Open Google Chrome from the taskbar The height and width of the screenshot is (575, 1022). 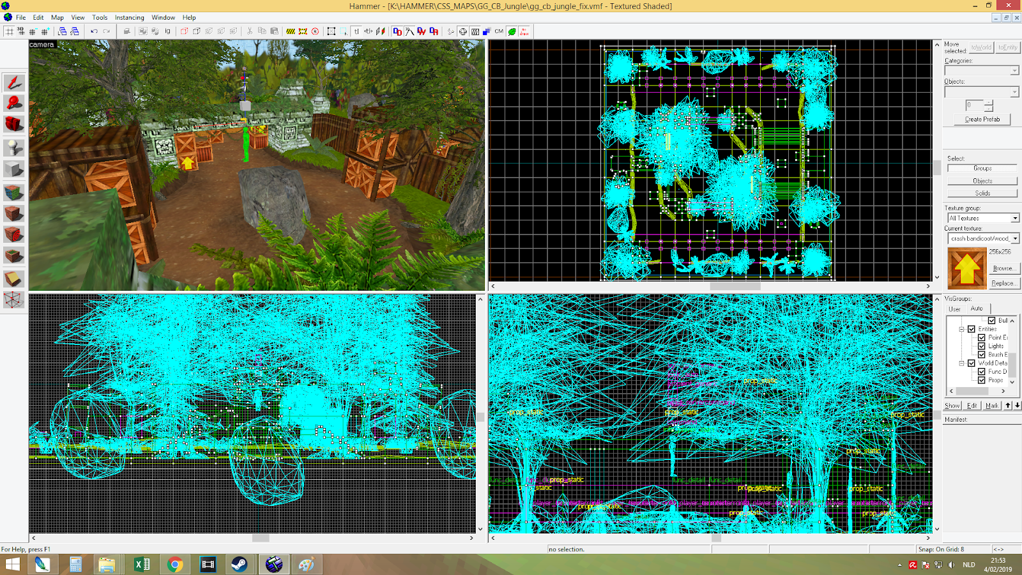pyautogui.click(x=174, y=564)
